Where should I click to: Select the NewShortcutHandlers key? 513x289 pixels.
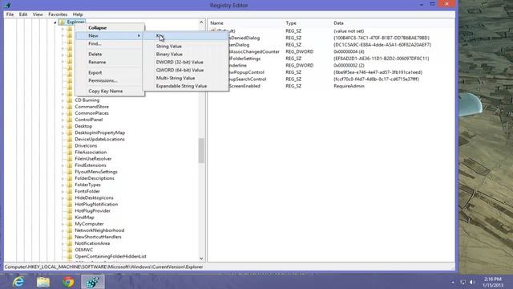coord(98,237)
